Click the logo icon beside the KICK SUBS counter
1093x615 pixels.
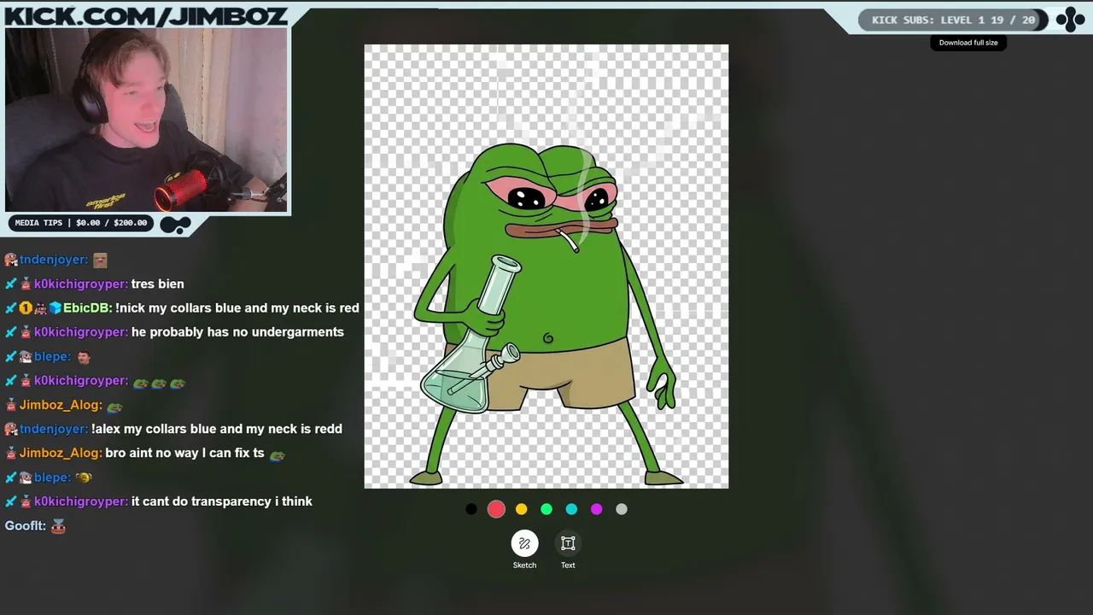tap(1070, 20)
